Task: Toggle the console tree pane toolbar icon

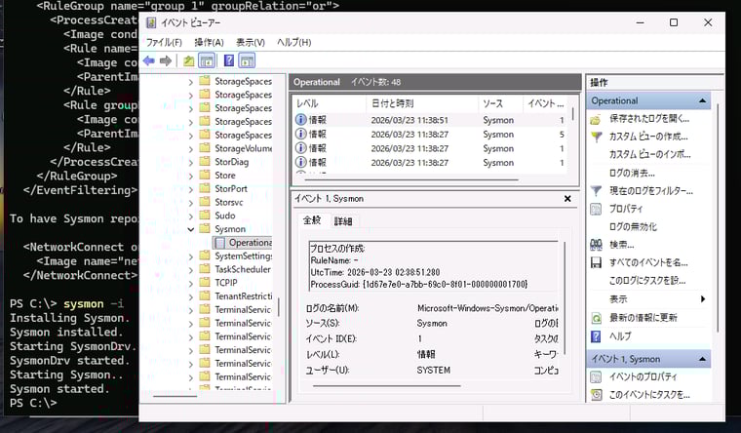Action: tap(207, 60)
